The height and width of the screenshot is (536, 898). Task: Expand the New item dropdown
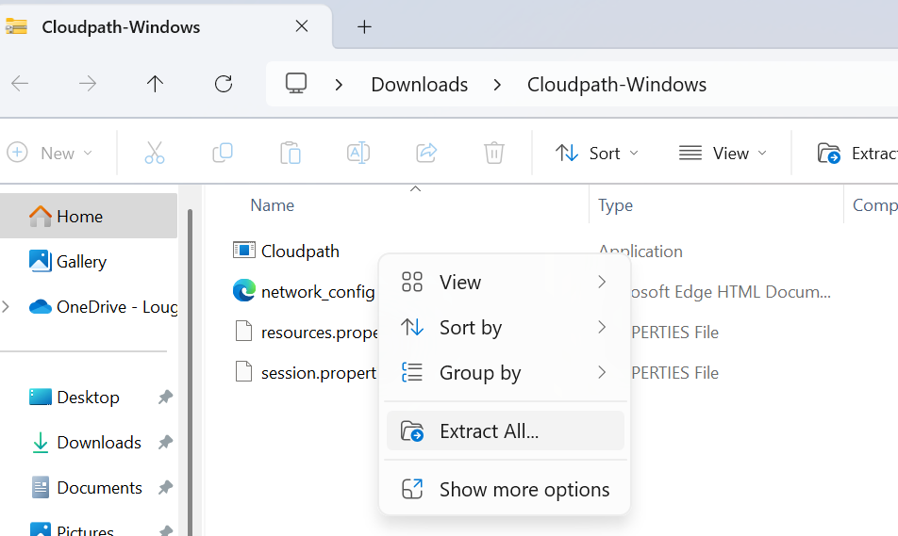click(51, 153)
